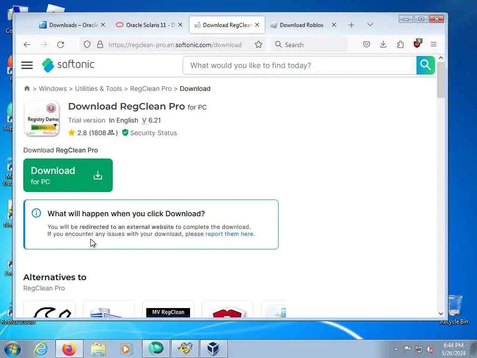Reload the page with the refresh icon
The height and width of the screenshot is (358, 477).
tap(61, 45)
